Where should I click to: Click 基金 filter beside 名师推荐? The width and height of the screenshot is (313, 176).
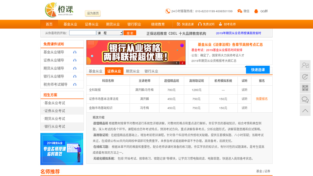(x=259, y=171)
